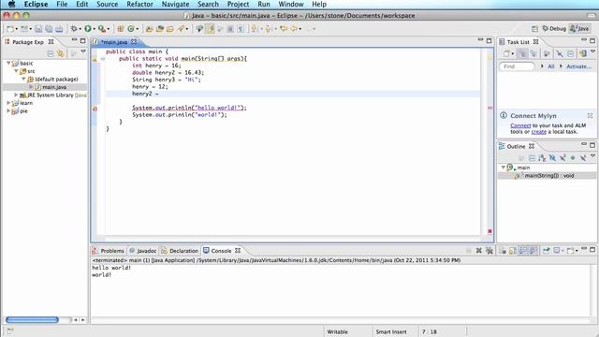The image size is (599, 337).
Task: Click Sort icon in Outline toolbar
Action: coord(542,157)
